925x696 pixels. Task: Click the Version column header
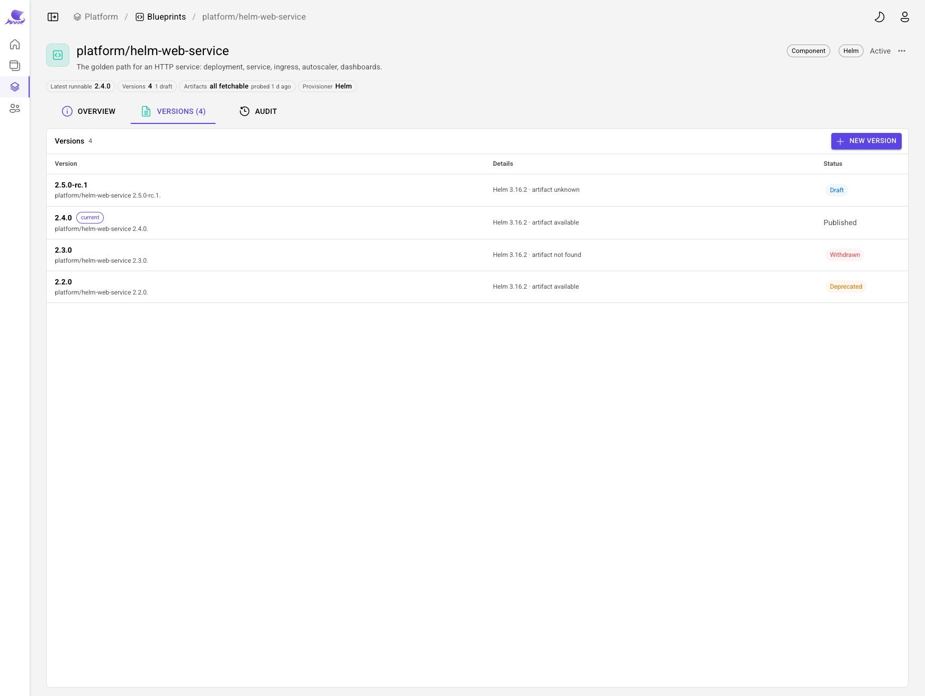point(66,164)
